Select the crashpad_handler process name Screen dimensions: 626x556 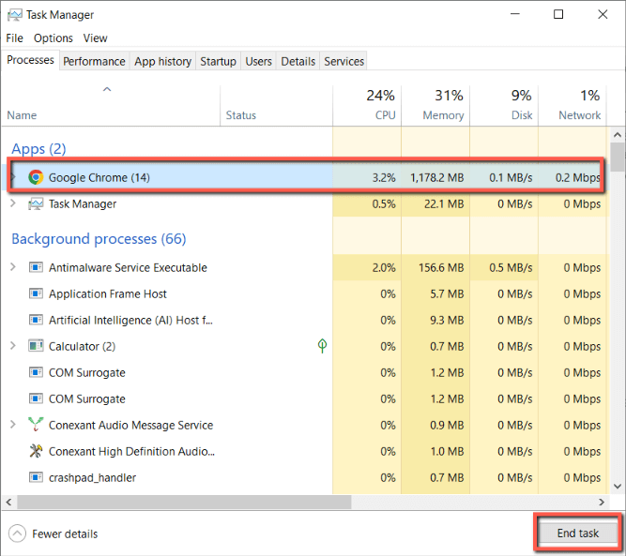click(x=92, y=478)
